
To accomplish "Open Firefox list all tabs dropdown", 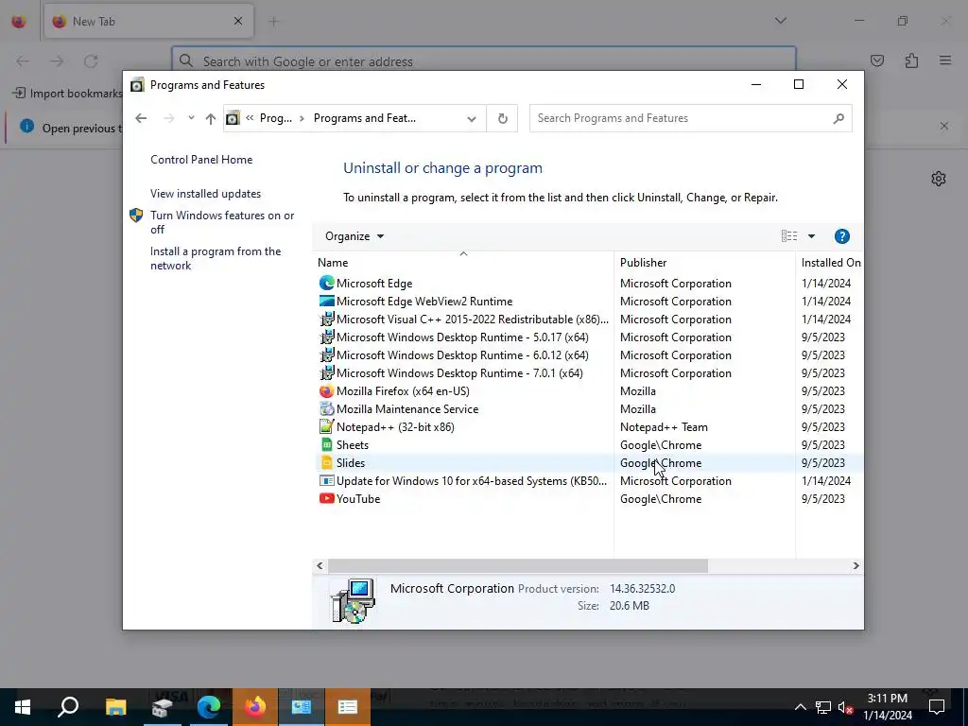I will click(780, 21).
